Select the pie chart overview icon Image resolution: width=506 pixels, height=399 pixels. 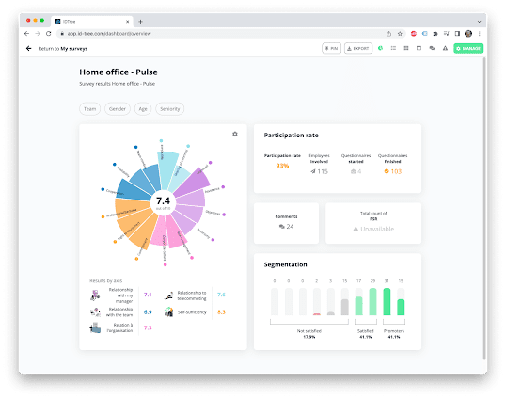point(381,48)
